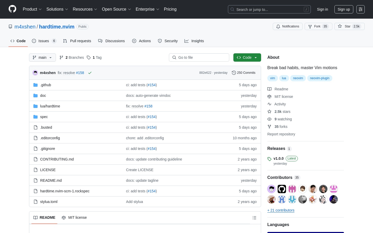Expand the Solutions menu
Screen dimensions: 373x233
(x=57, y=9)
